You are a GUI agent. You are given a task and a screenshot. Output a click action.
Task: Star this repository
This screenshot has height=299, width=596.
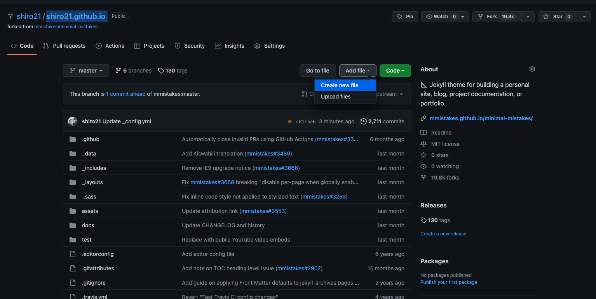[x=558, y=17]
